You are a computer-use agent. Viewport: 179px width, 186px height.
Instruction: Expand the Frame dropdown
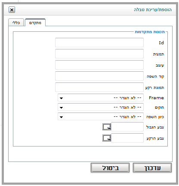[101, 98]
